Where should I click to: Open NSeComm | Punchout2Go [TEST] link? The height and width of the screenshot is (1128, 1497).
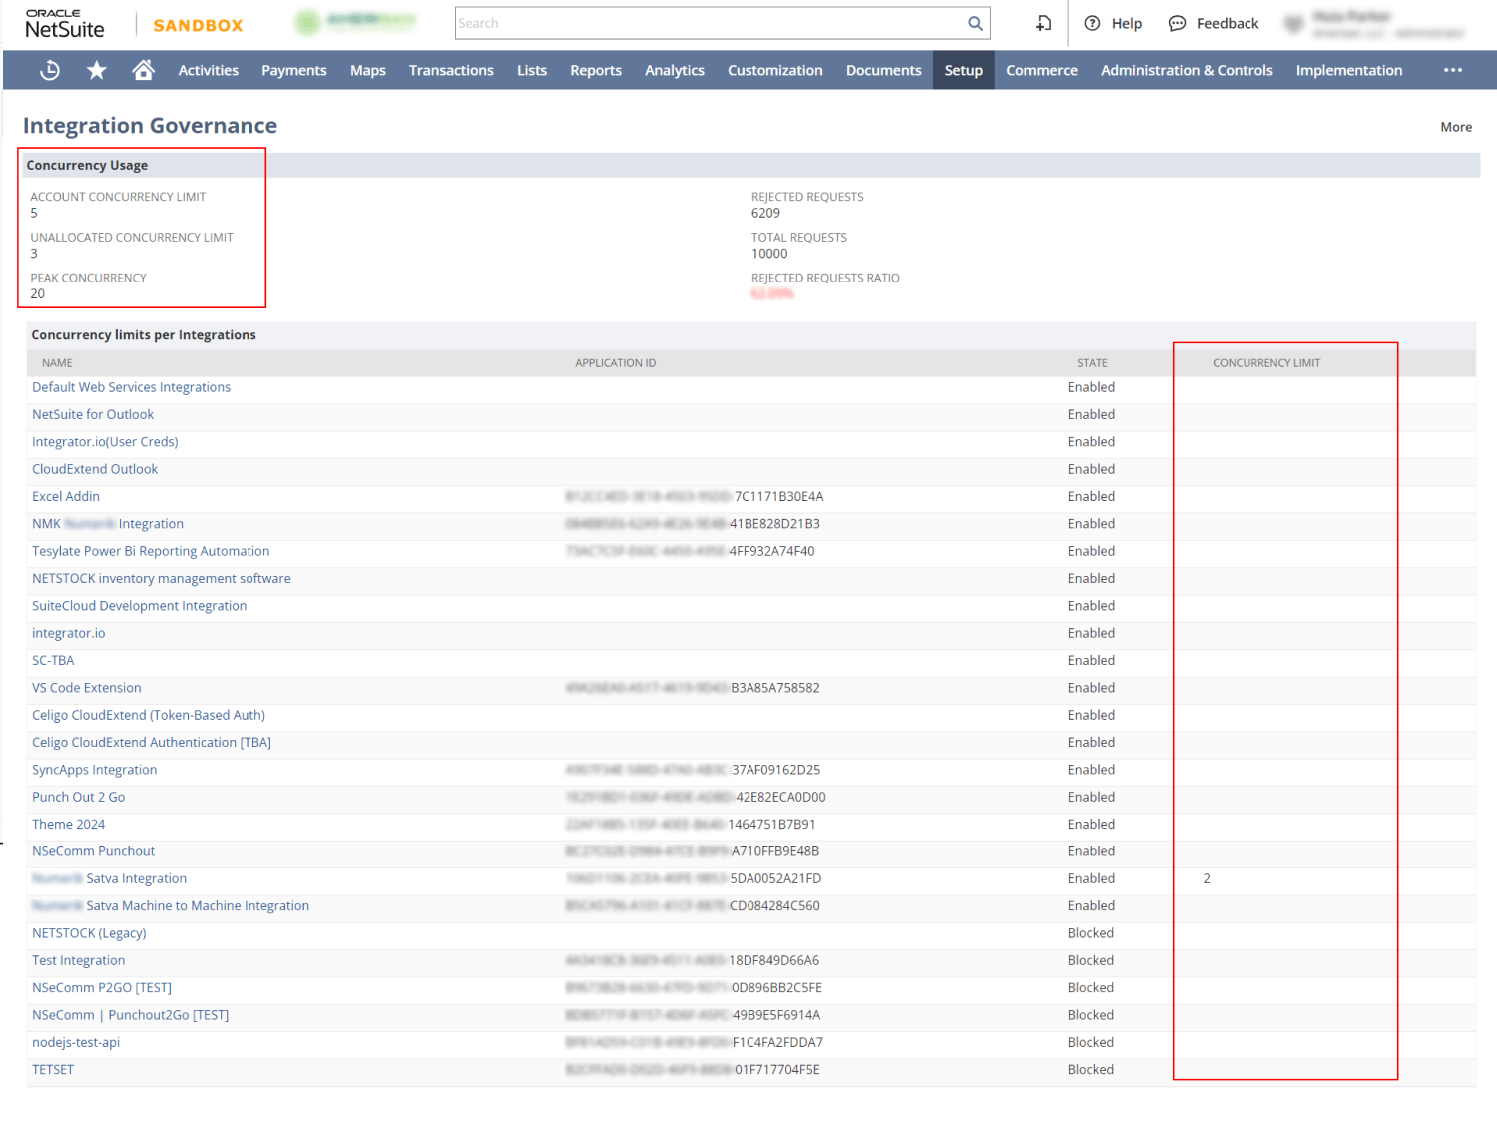click(130, 1015)
